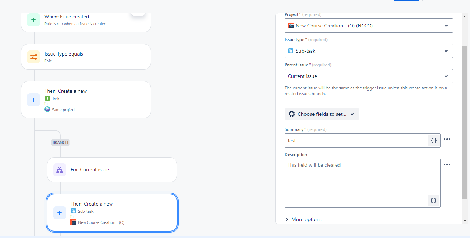470x238 pixels.
Task: Click the Sub-task icon inside the Issue type dropdown
Action: (291, 51)
